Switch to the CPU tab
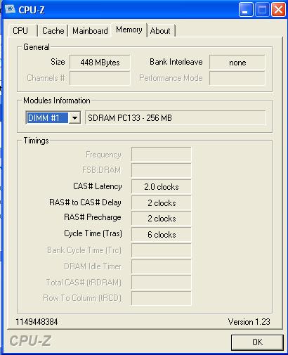 coord(20,31)
